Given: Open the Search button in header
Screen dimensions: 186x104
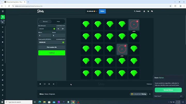Looking at the screenshot, I should (137, 11).
